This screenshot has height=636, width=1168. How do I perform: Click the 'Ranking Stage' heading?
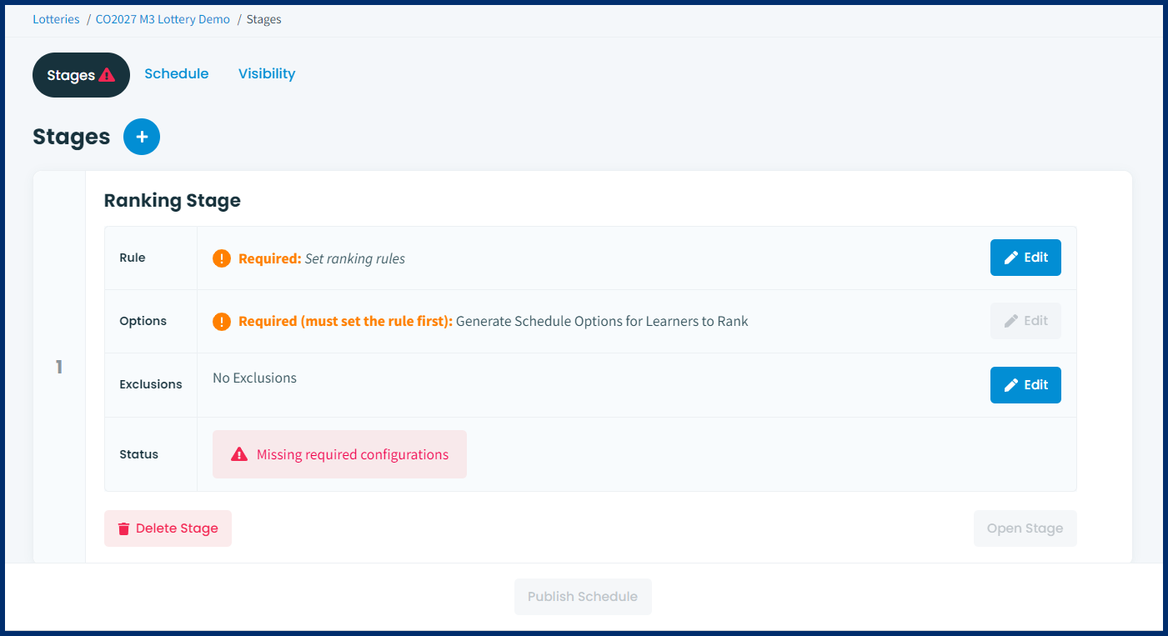tap(173, 200)
